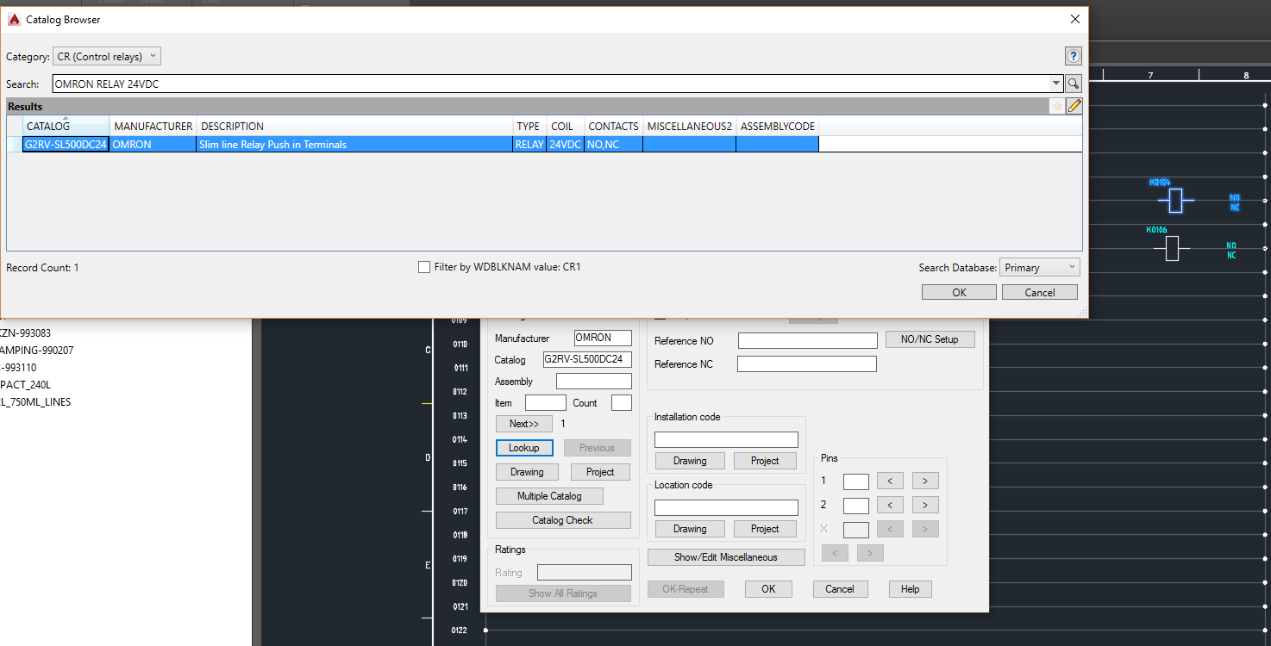Focus the Search field containing OMRON RELAY 24VDC

(x=549, y=84)
